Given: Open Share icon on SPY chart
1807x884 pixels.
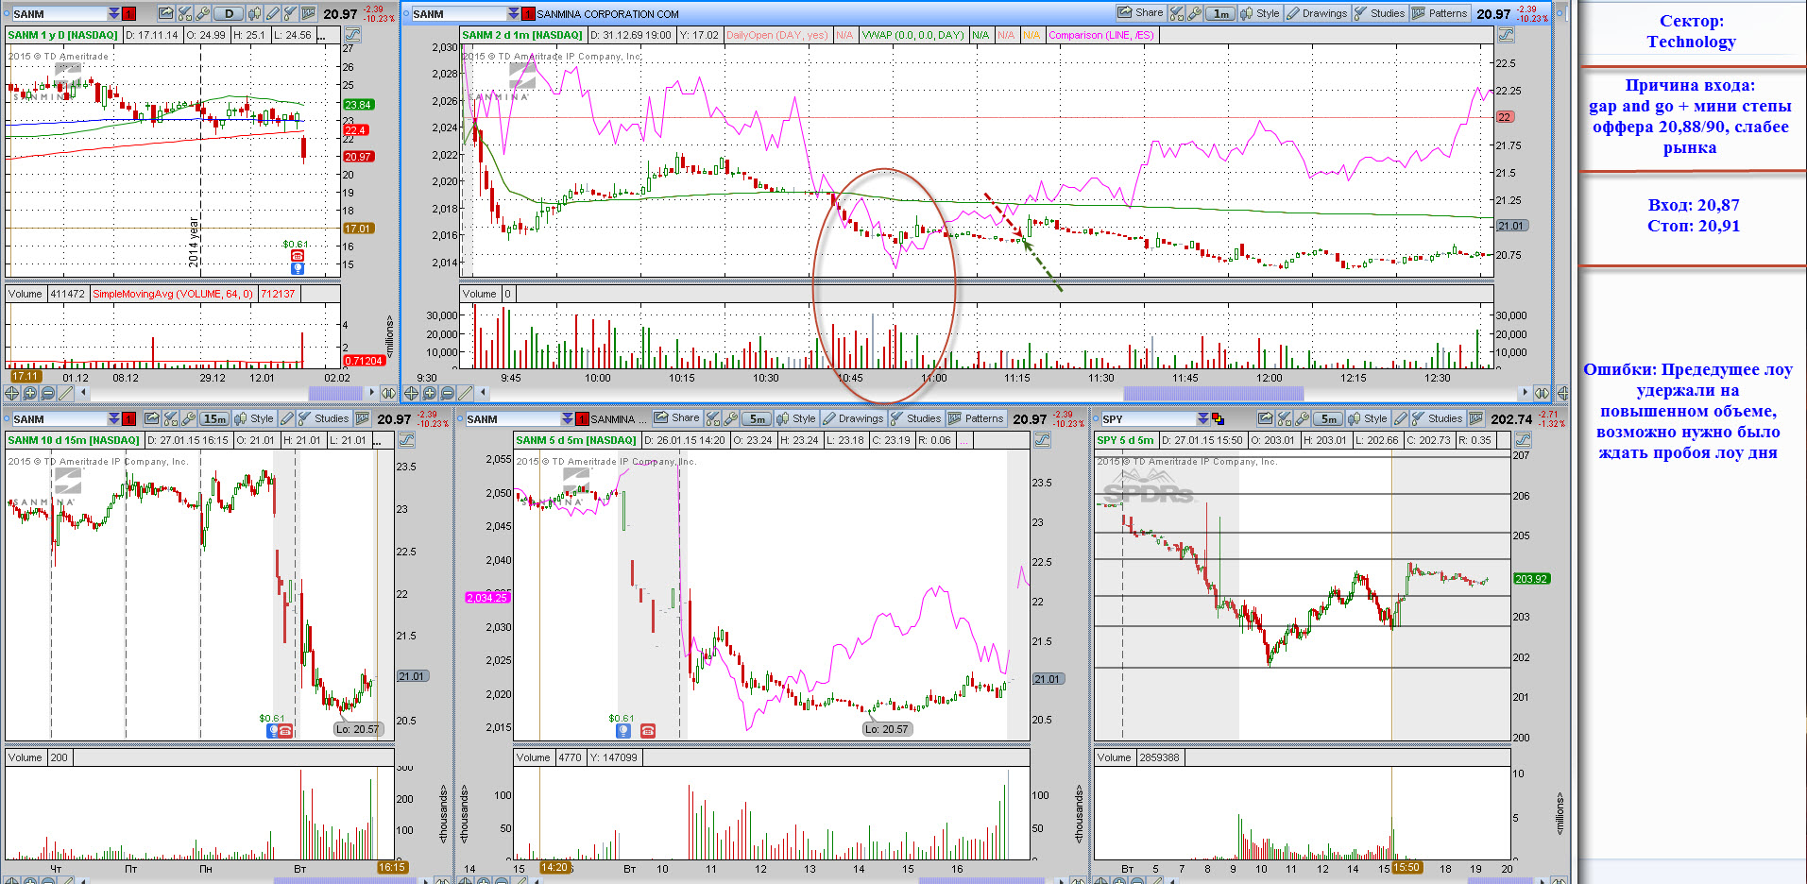Looking at the screenshot, I should coord(1266,418).
